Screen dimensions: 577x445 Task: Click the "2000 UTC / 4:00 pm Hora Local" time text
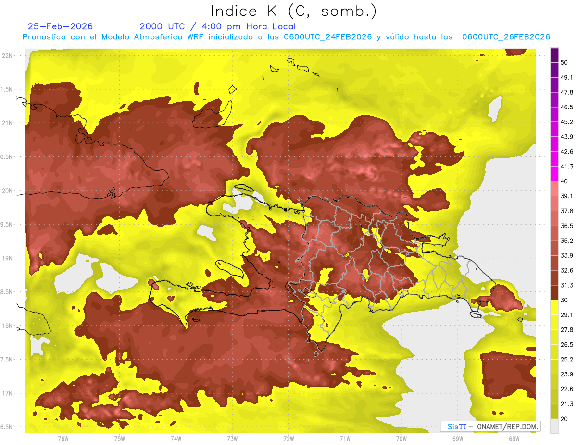(x=218, y=27)
